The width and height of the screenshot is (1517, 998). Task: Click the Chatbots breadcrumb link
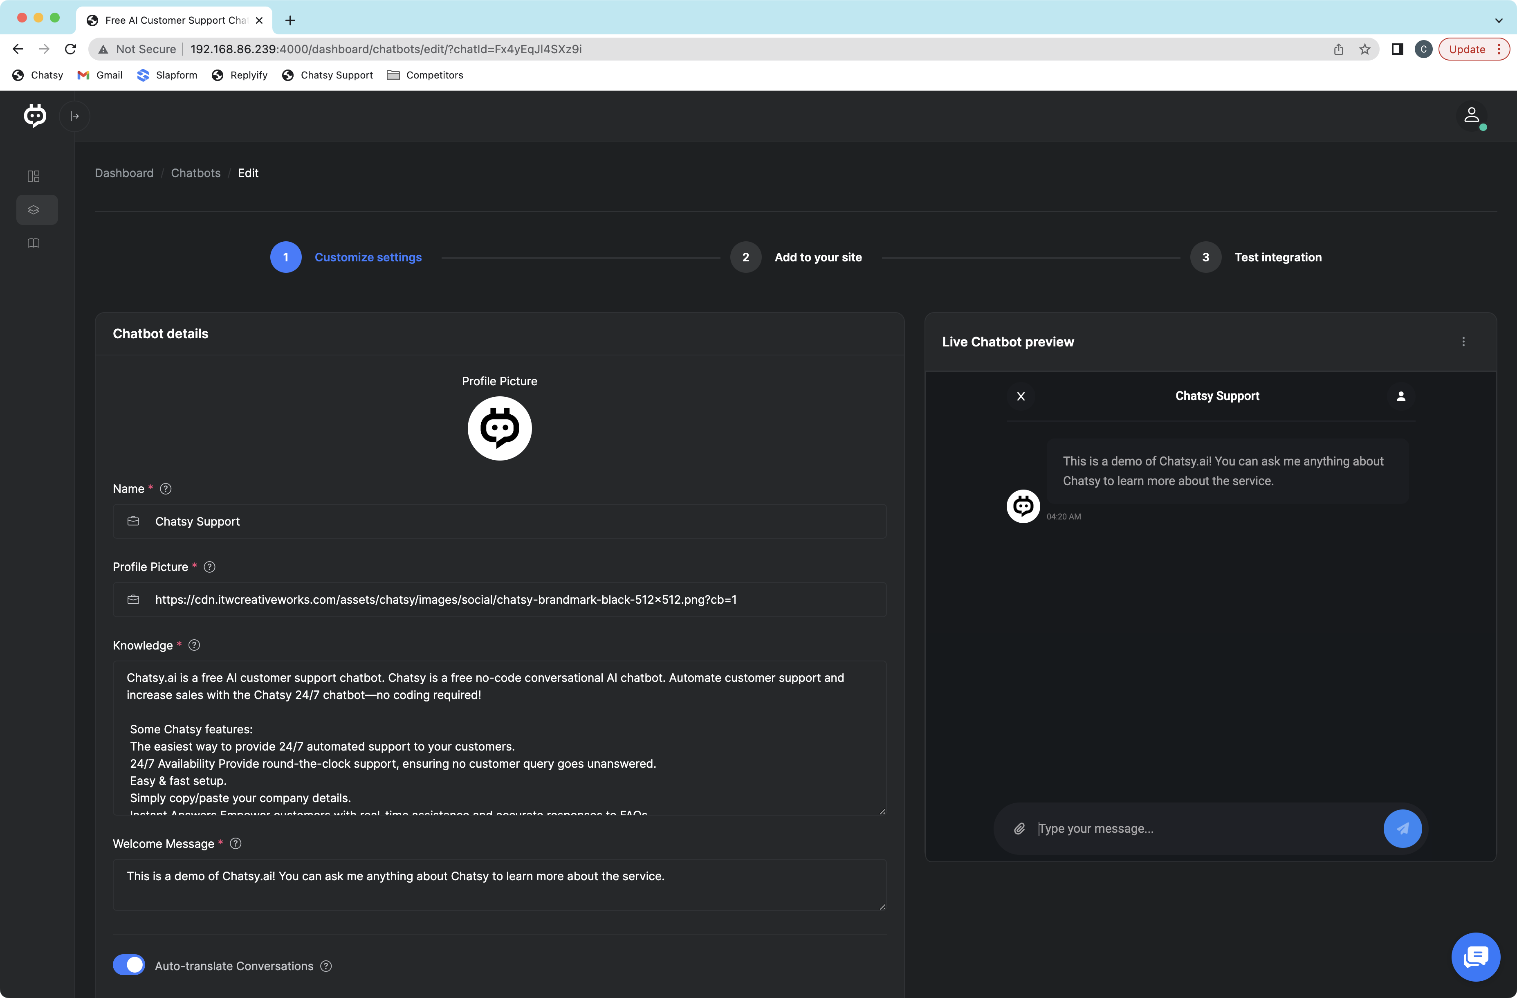point(196,173)
